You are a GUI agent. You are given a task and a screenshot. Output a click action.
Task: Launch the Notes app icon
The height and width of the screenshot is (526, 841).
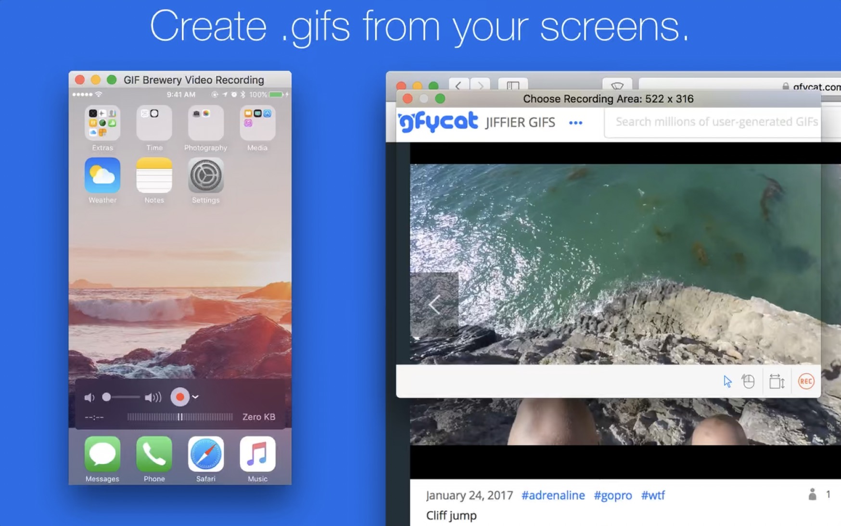154,175
